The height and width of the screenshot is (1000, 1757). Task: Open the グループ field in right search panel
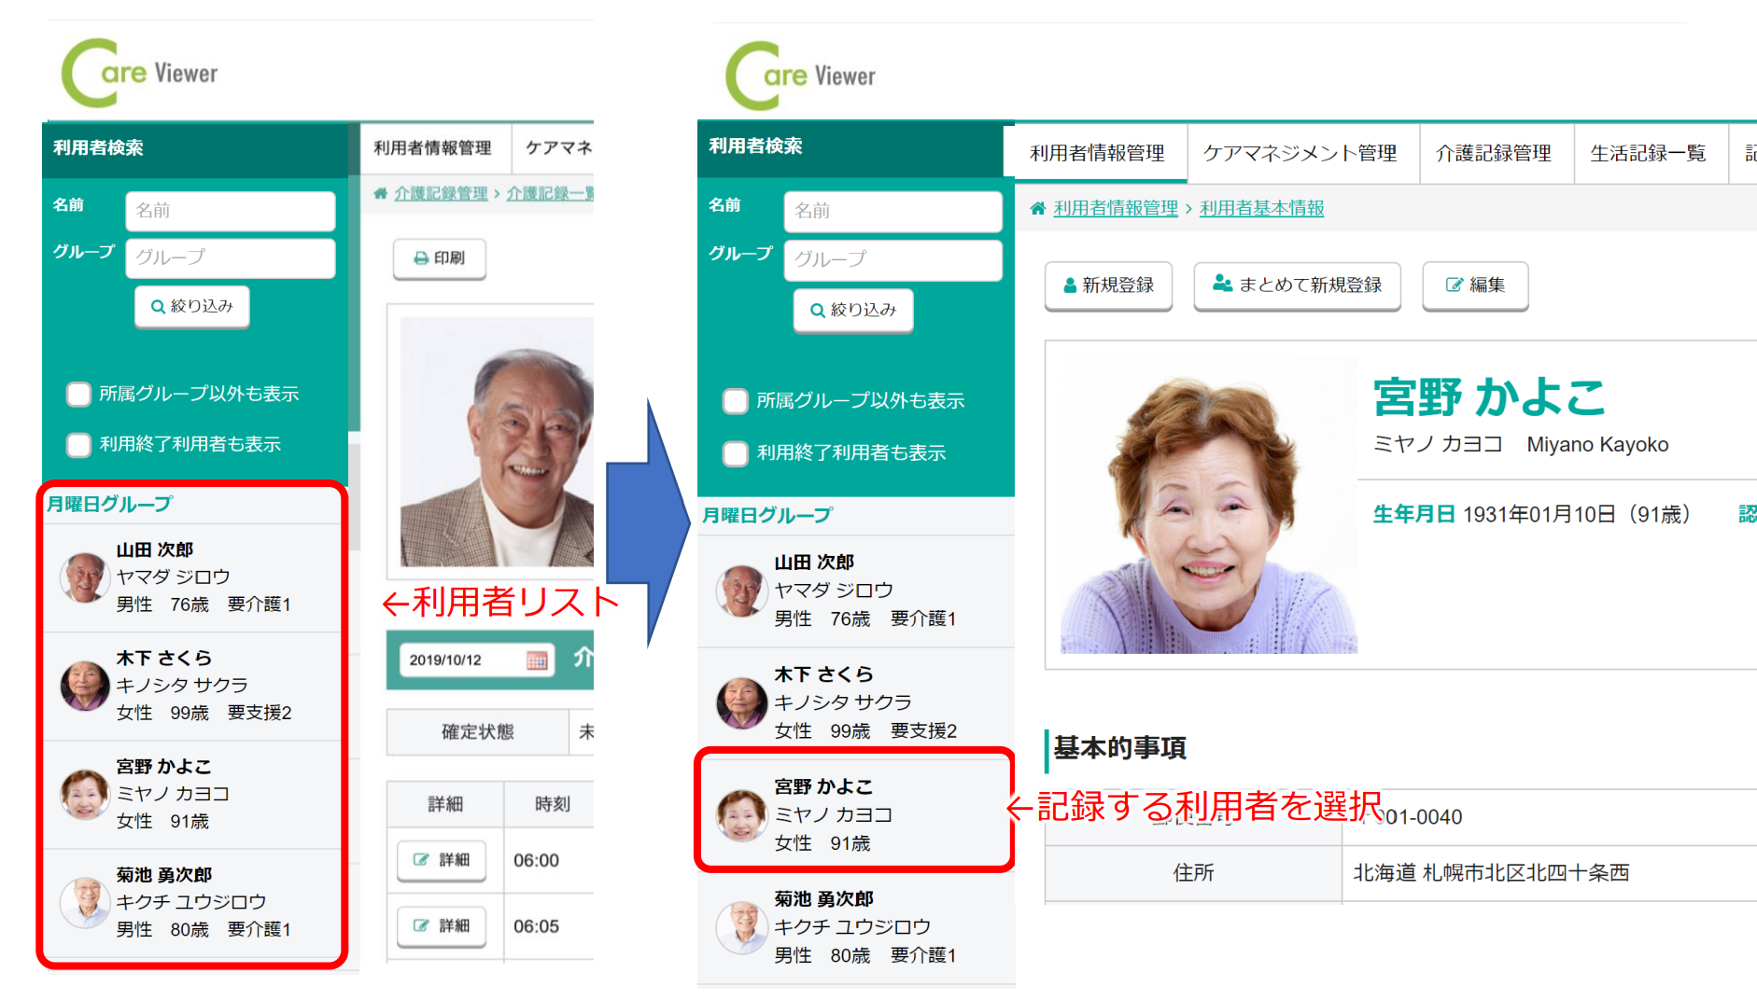[x=893, y=259]
